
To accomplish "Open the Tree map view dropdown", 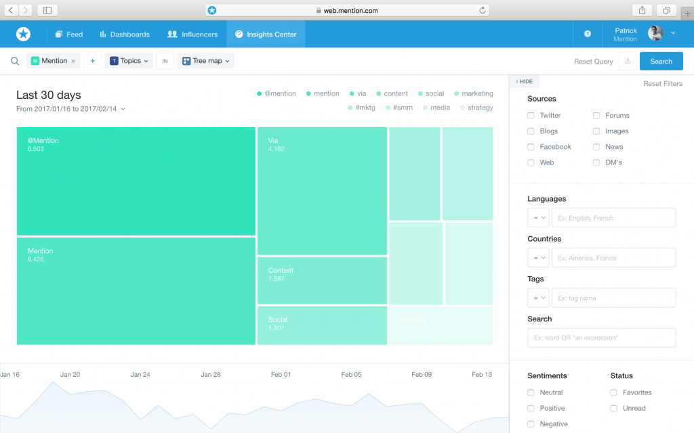I will point(206,61).
